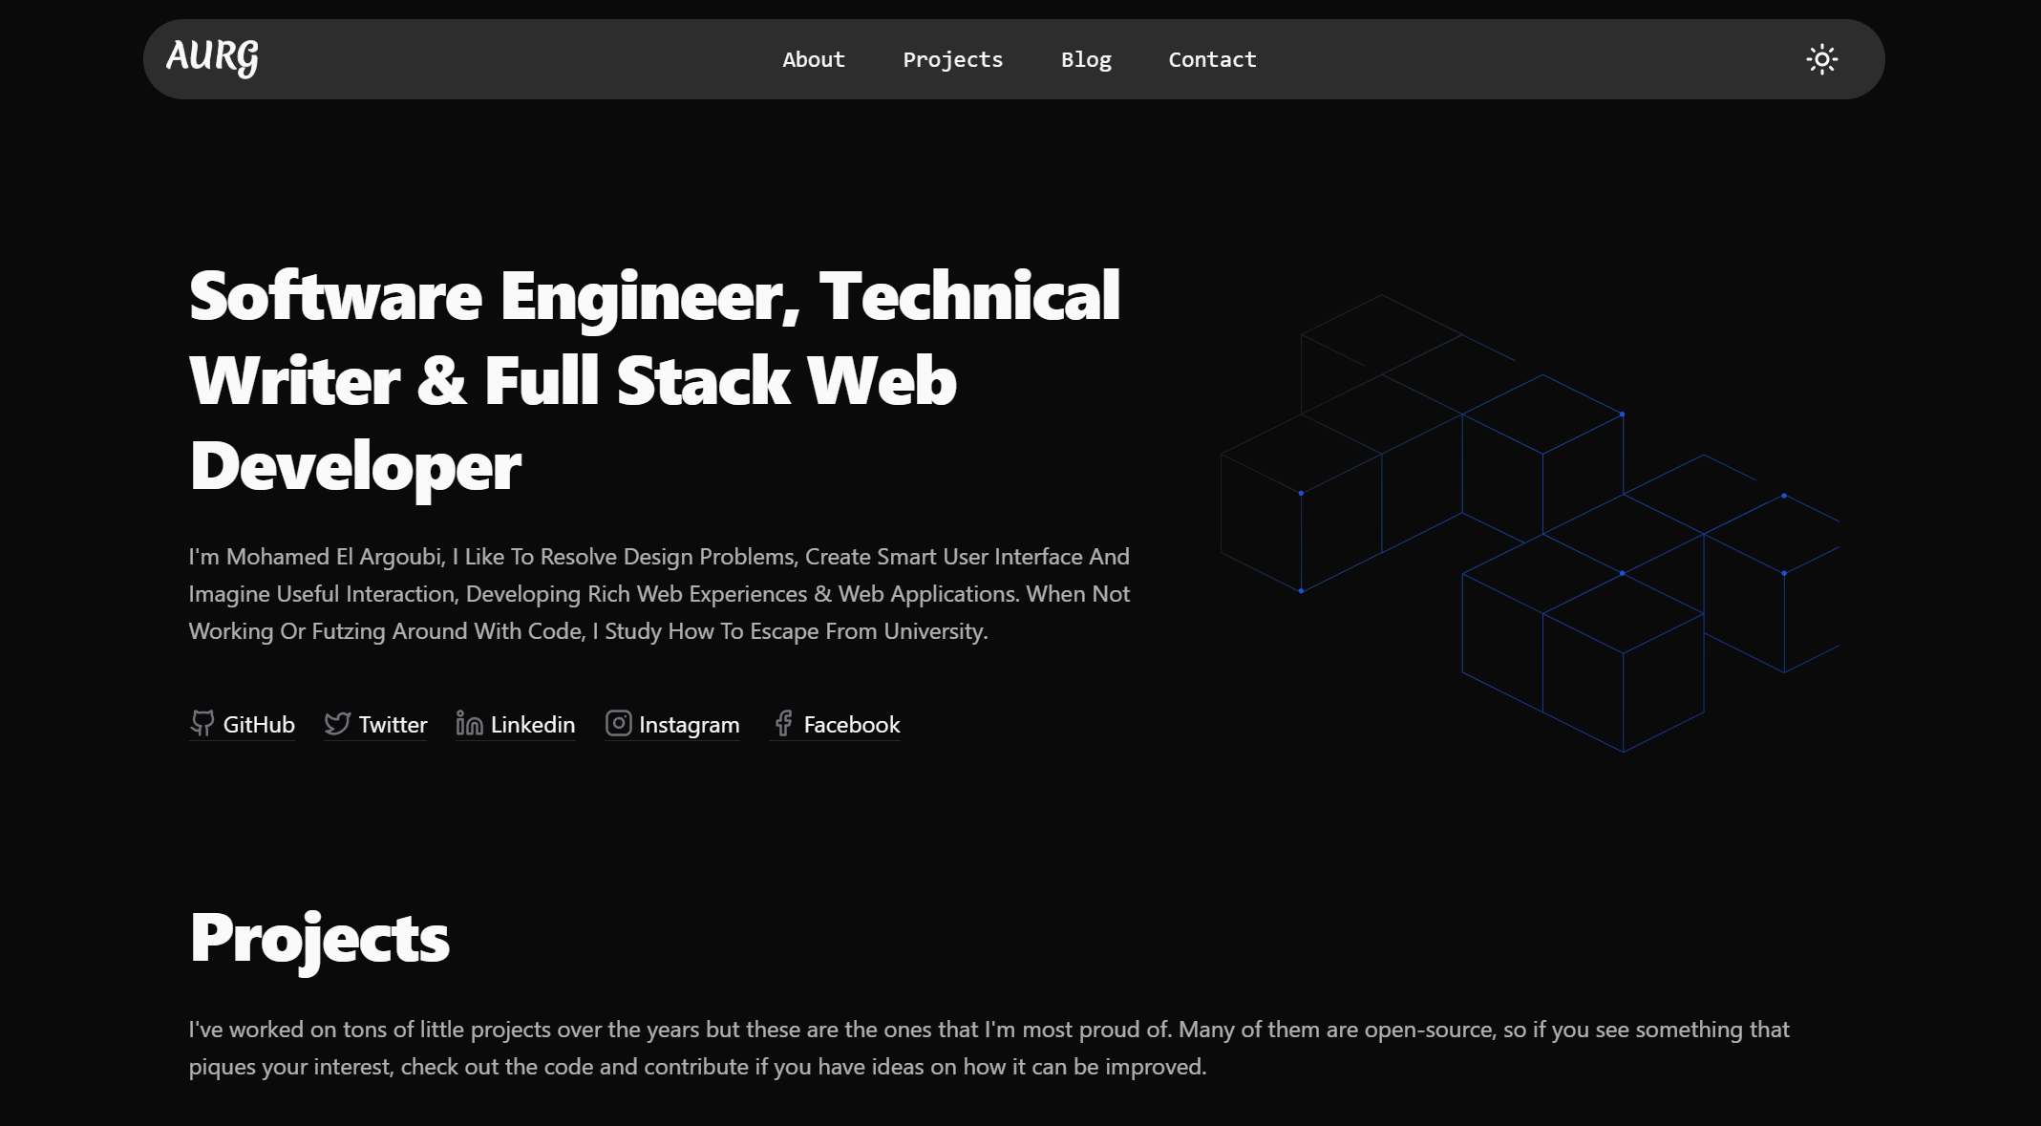This screenshot has height=1126, width=2041.
Task: Click the Facebook f icon
Action: coord(783,723)
